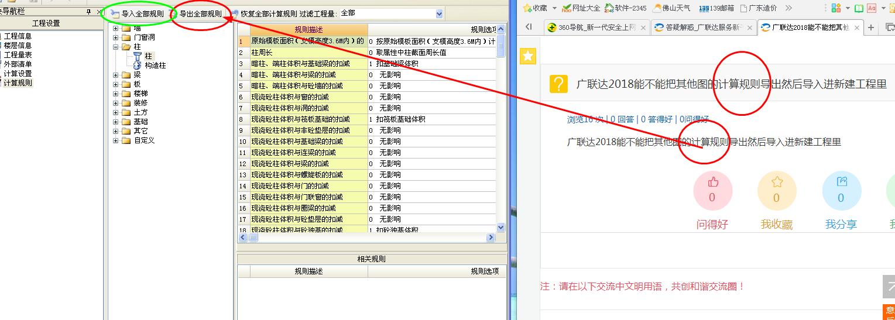Open 广东造价 bookmark in browser
This screenshot has height=320, width=895.
[x=759, y=8]
